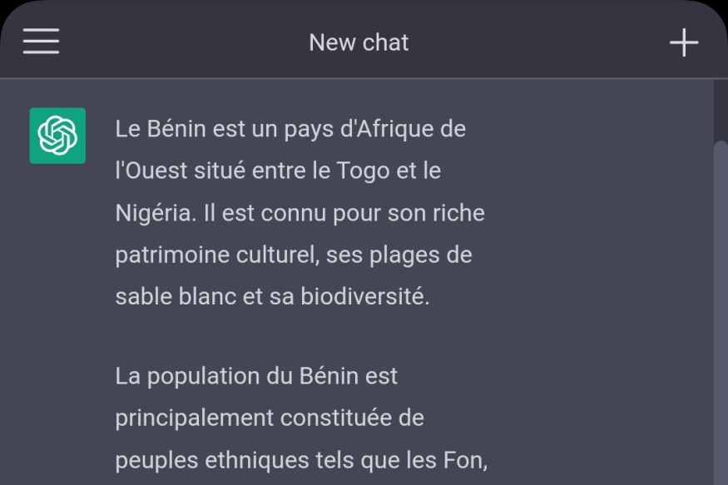Click the phrase "patrimoine culturel"
The height and width of the screenshot is (485, 728).
point(216,255)
